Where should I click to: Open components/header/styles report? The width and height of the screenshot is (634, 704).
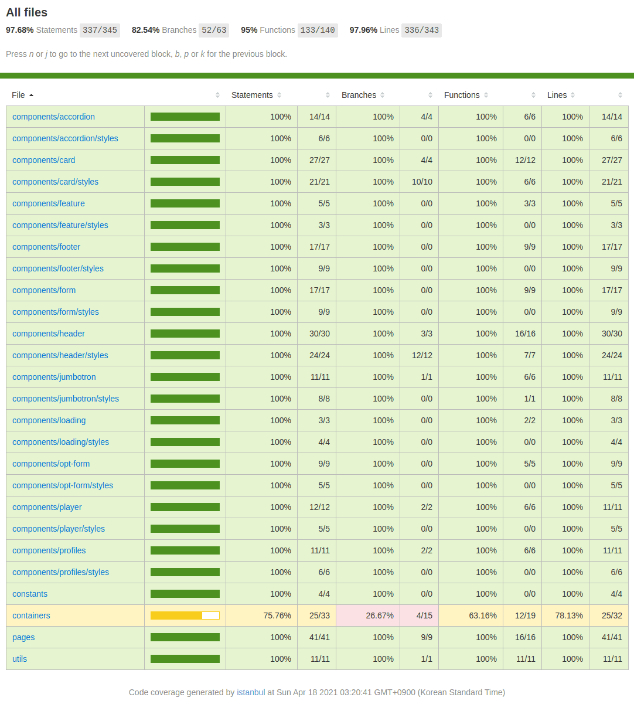[60, 355]
